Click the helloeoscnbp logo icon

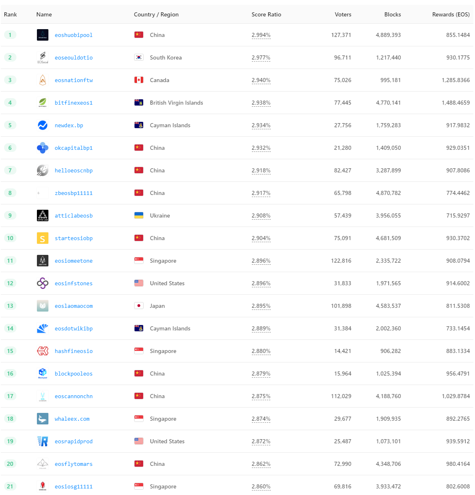coord(43,170)
